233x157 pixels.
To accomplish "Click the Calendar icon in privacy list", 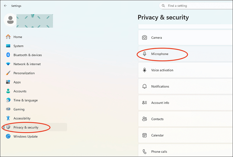I will 145,135.
